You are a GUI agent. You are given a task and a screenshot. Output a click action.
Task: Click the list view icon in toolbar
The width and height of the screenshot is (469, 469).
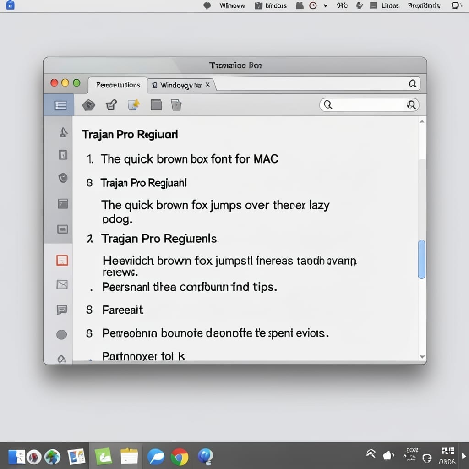[x=60, y=105]
